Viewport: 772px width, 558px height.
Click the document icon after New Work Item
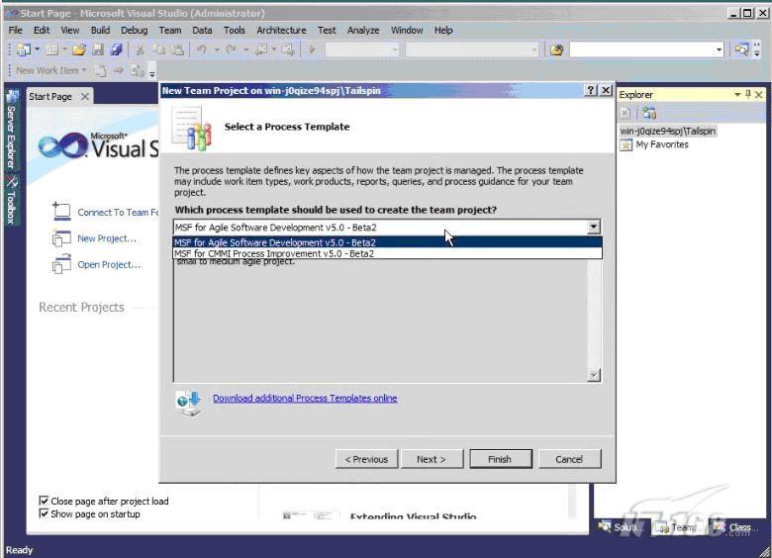pyautogui.click(x=100, y=71)
